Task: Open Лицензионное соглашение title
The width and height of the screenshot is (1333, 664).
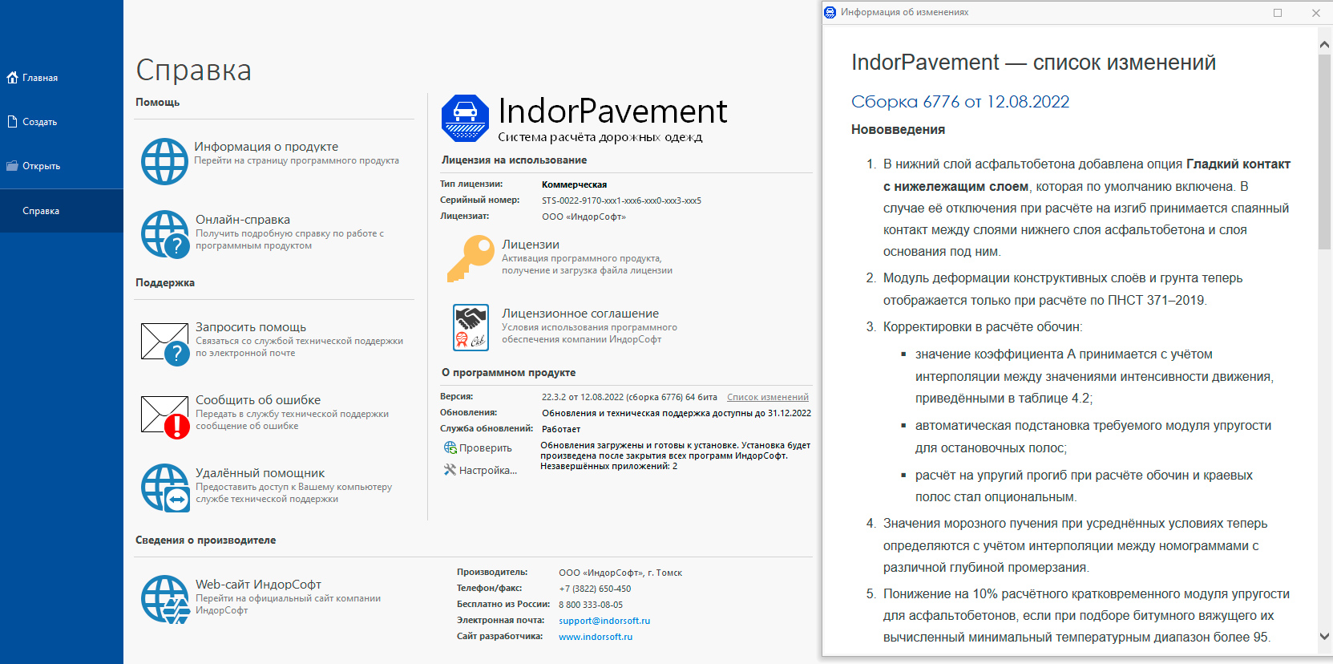Action: pos(580,314)
